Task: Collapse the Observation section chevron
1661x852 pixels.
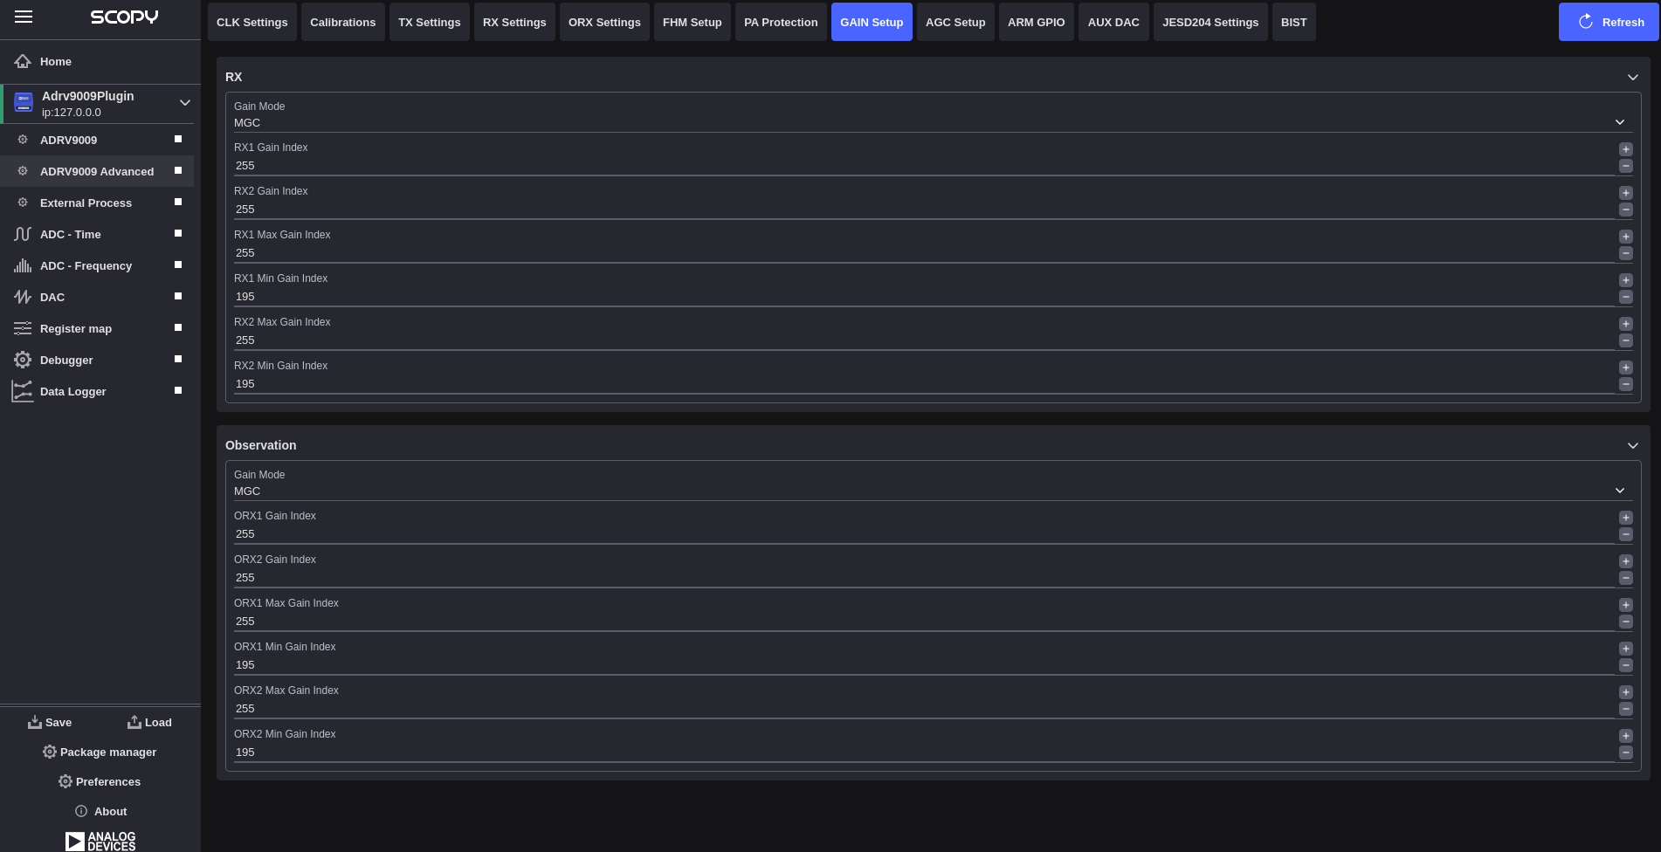Action: tap(1632, 446)
